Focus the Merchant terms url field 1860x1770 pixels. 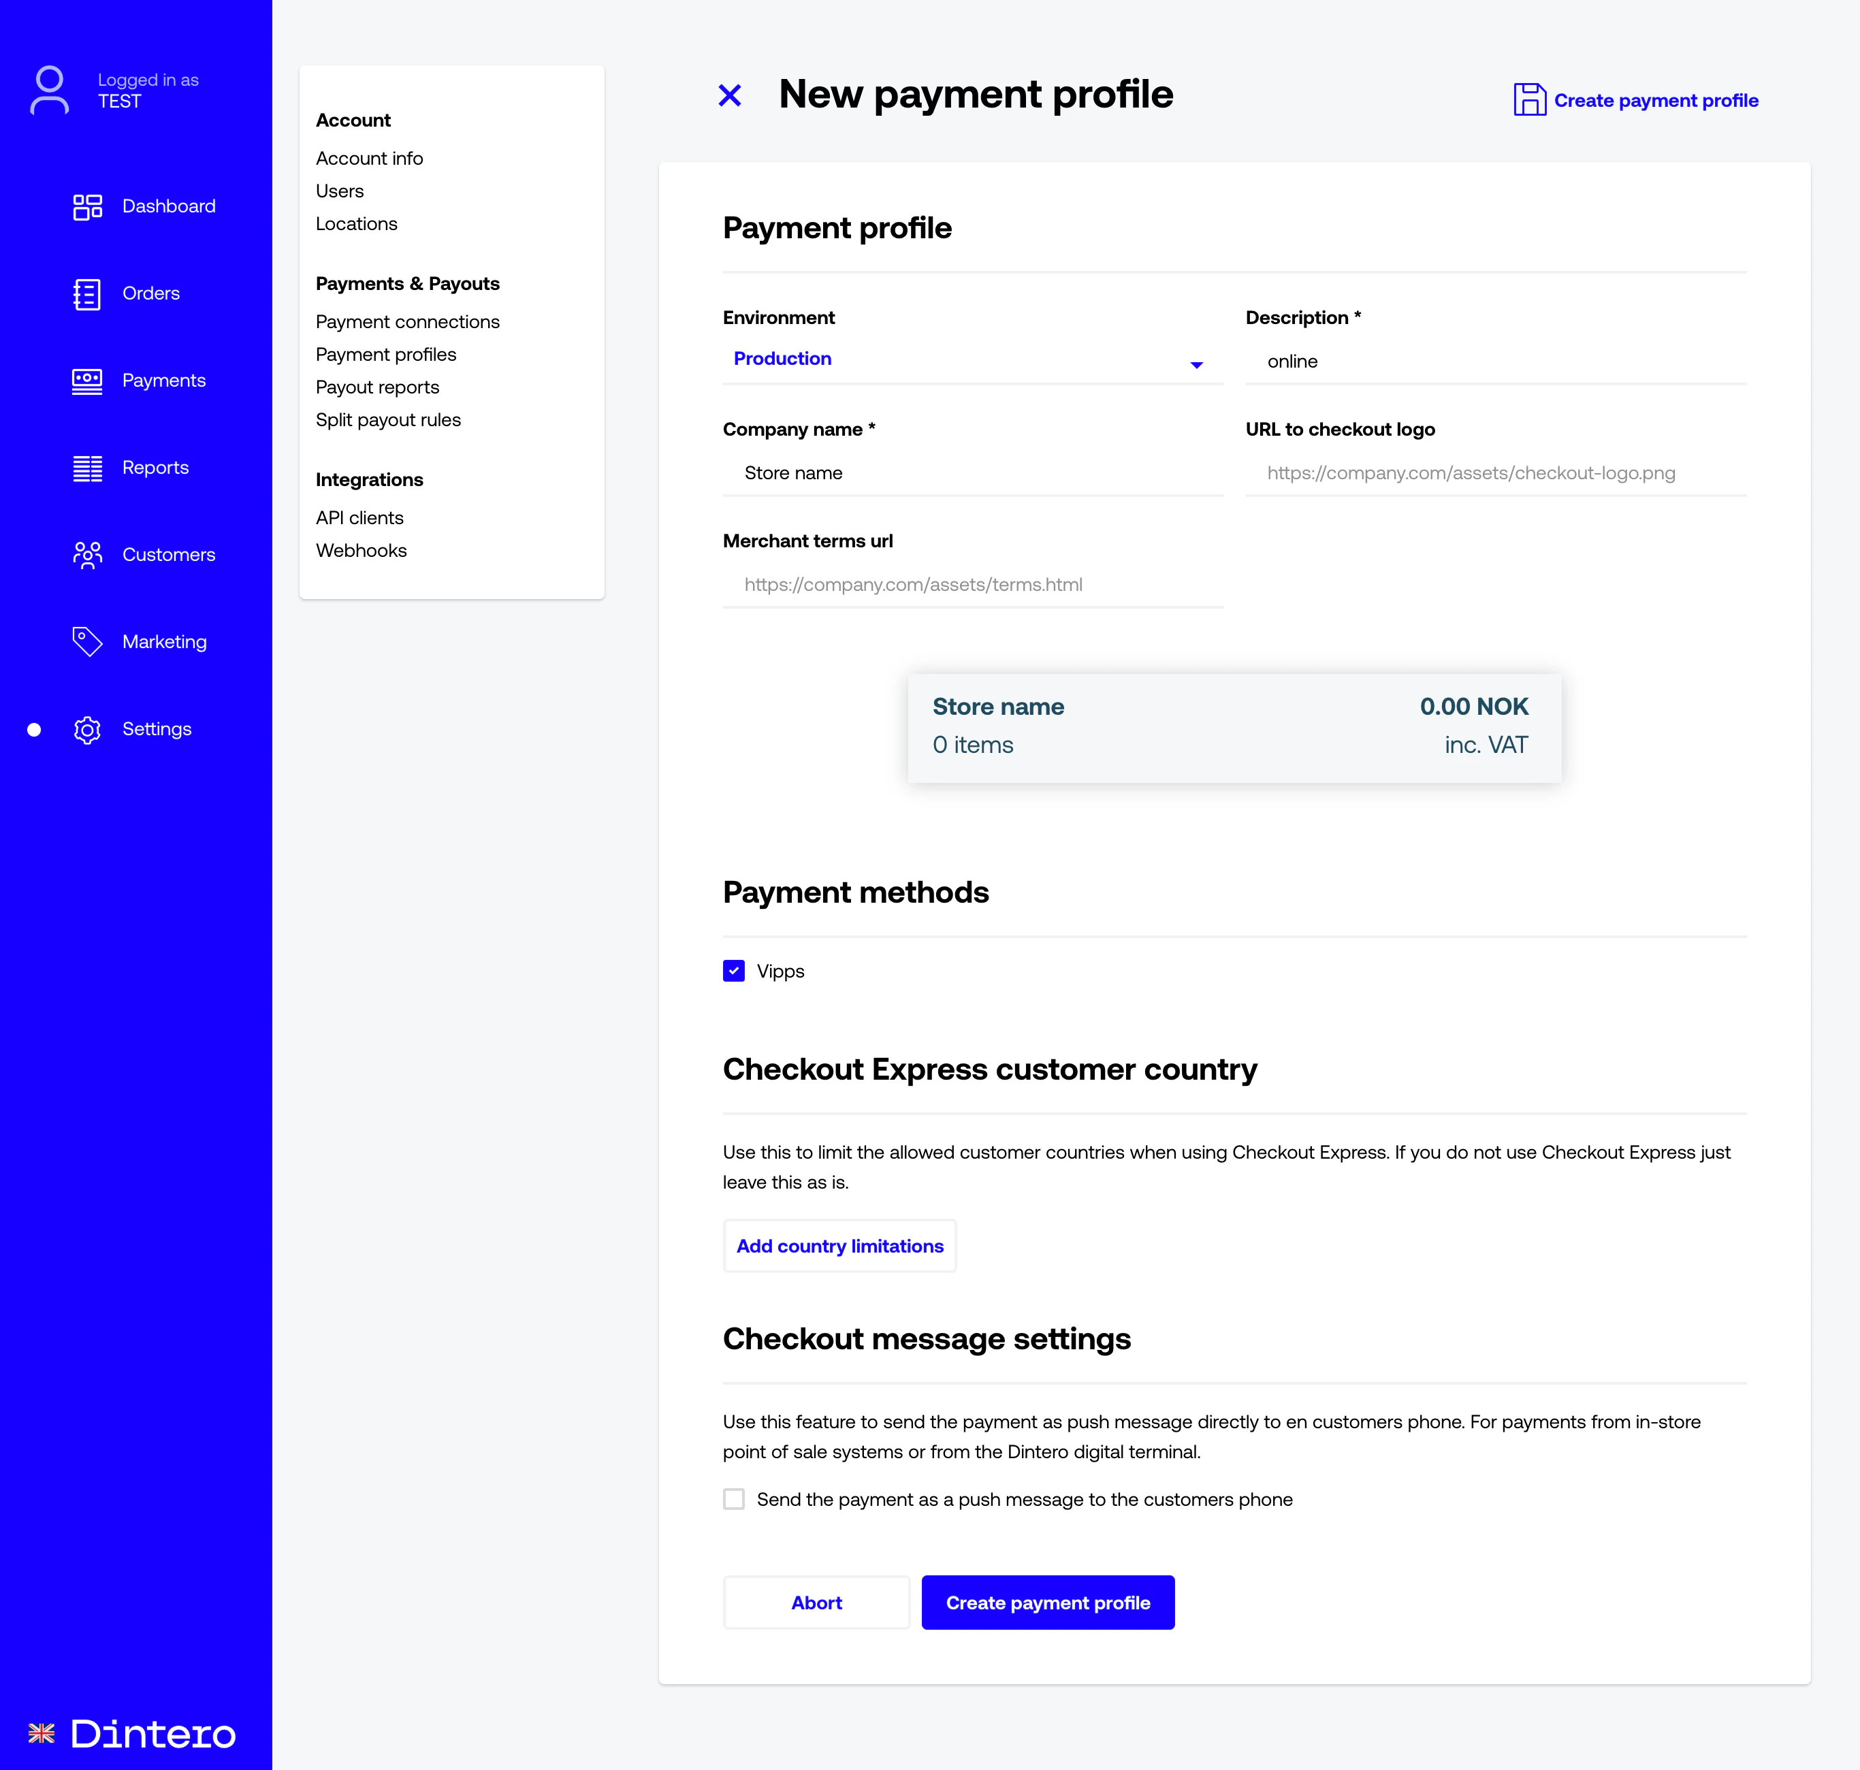tap(973, 585)
